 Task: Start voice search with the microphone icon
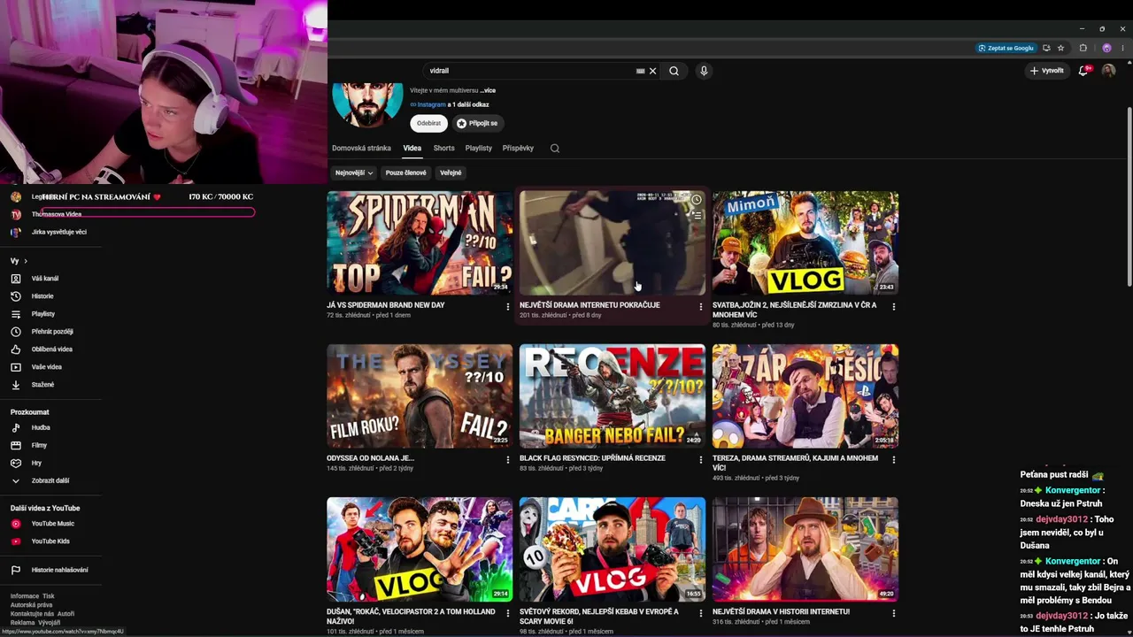coord(704,71)
